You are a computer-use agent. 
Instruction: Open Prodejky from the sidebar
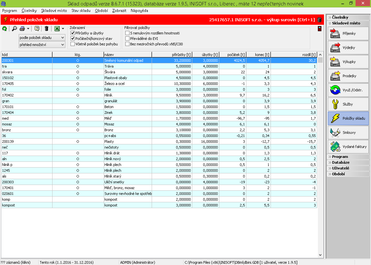pos(348,76)
